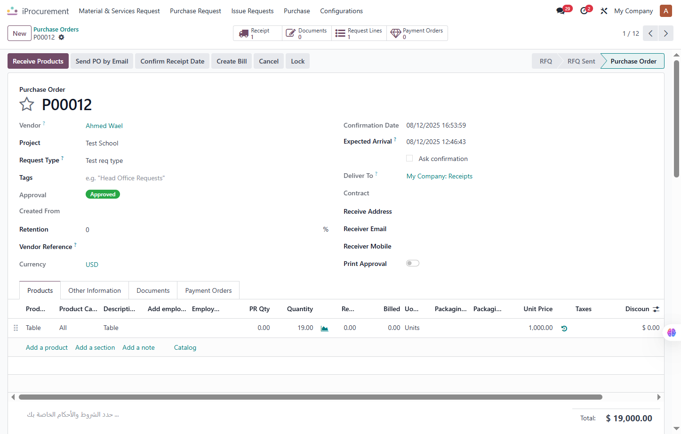Click the floating brain assistant icon
This screenshot has height=434, width=681.
click(x=672, y=332)
